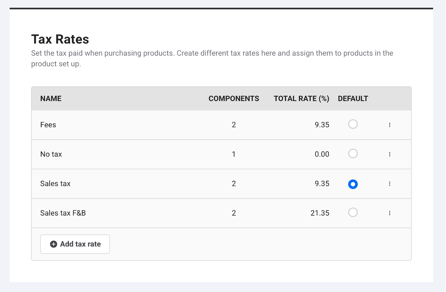Viewport: 446px width, 292px height.
Task: Make Sales tax F&B the default rate
Action: click(x=353, y=212)
